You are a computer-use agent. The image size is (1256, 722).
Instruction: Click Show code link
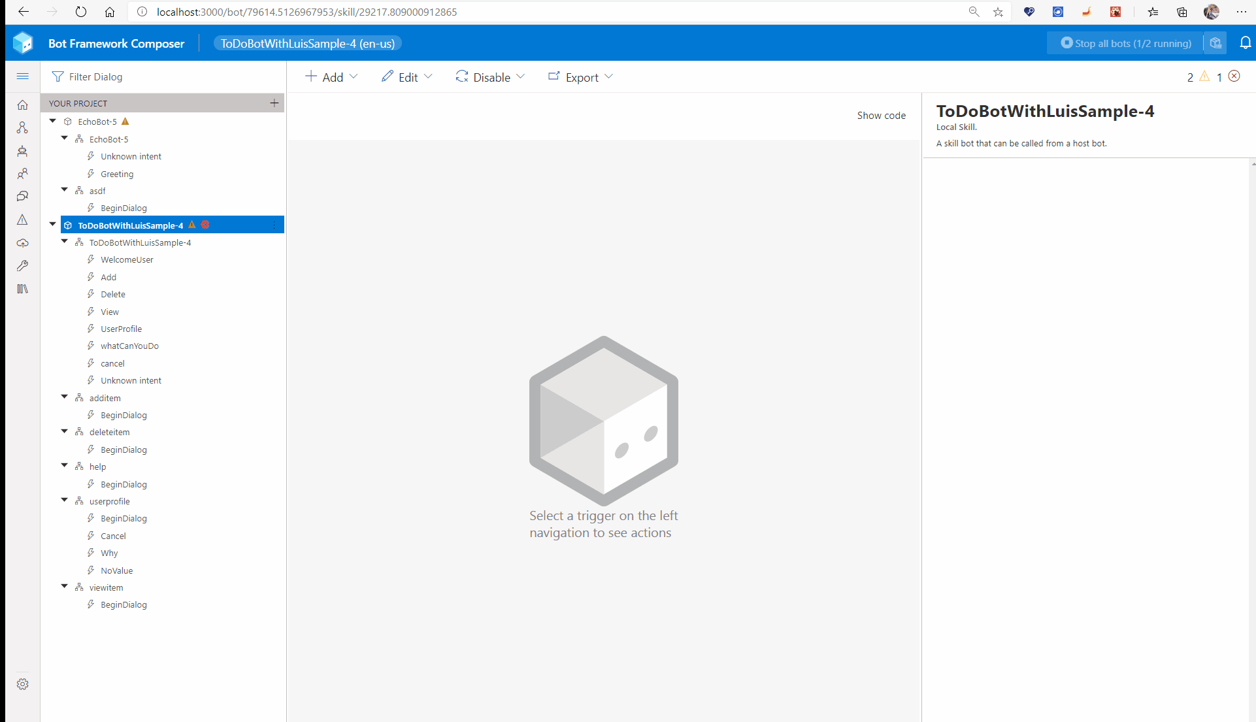click(x=881, y=115)
